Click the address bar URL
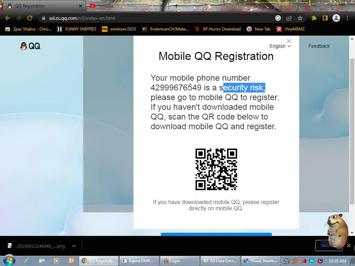Viewport: 355px width, 266px height. coord(82,18)
